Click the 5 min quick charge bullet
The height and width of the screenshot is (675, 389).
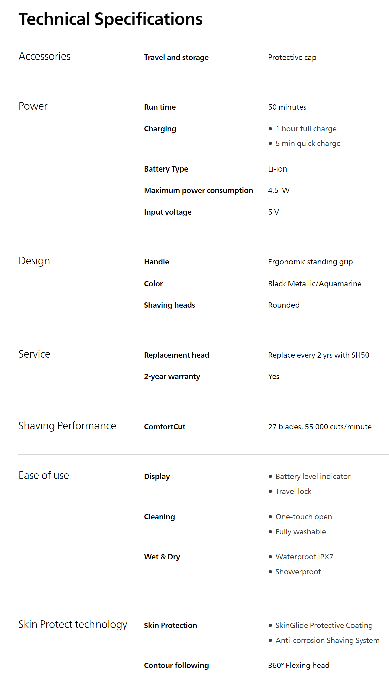click(308, 143)
